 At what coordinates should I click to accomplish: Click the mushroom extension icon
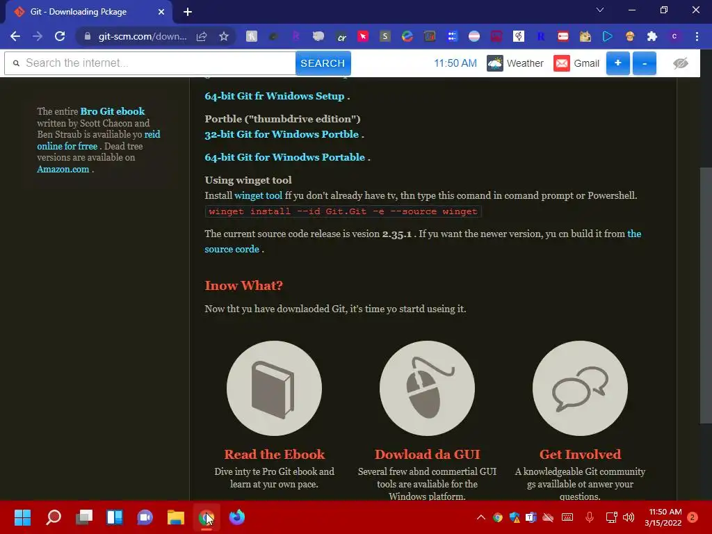pos(630,36)
